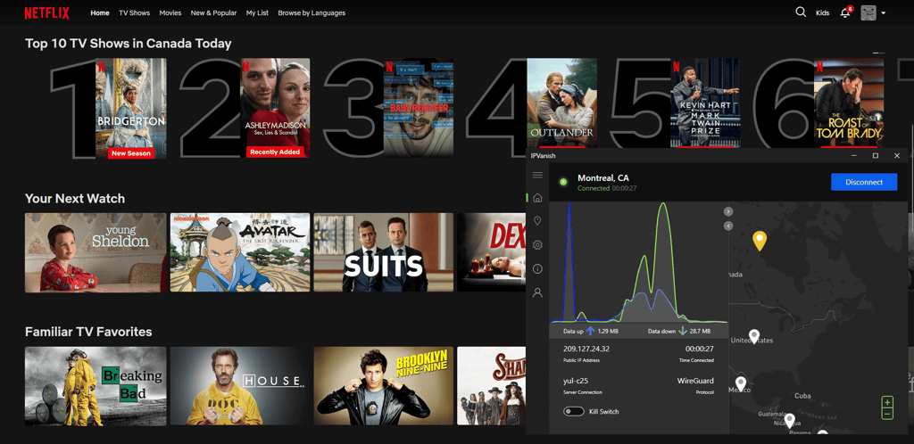Click the Montreal, CA location title

pyautogui.click(x=603, y=178)
